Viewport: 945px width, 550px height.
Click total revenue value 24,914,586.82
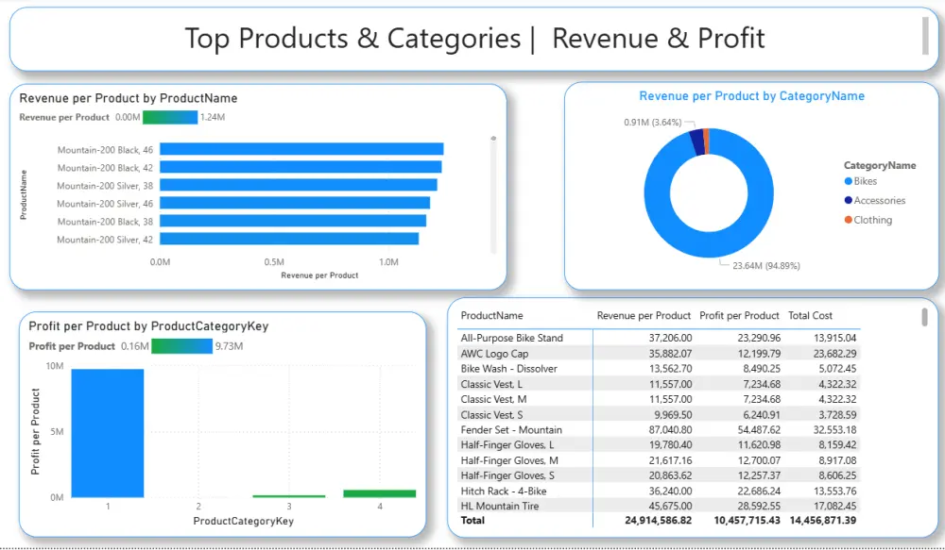click(658, 520)
